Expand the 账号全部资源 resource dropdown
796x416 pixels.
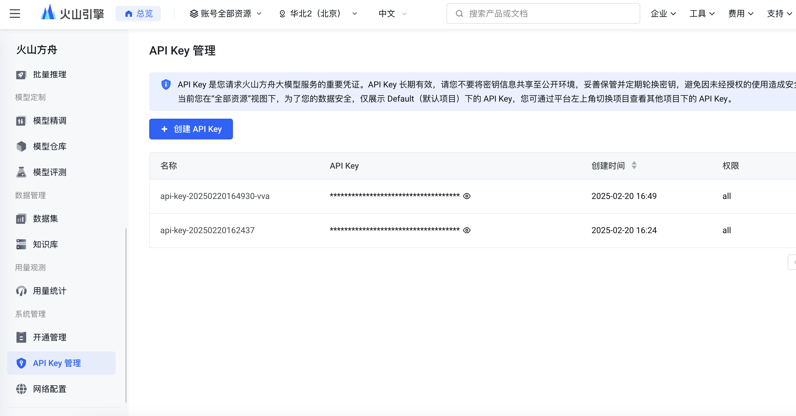point(225,14)
